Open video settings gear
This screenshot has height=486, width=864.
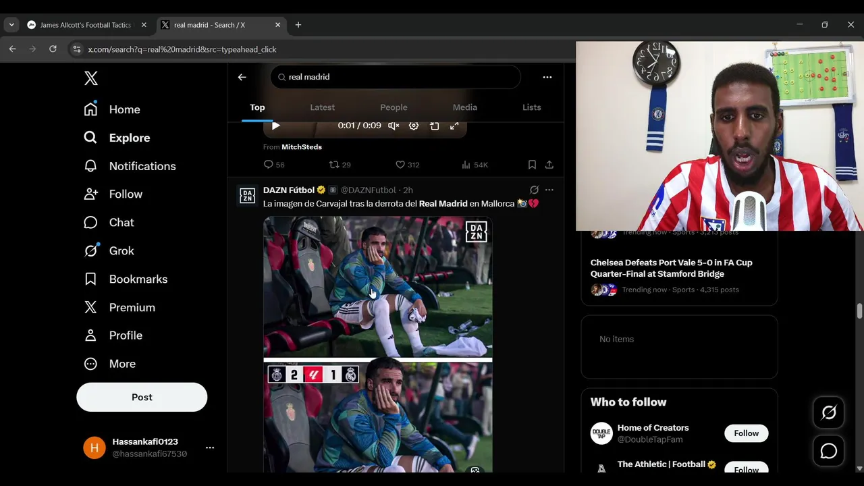414,126
